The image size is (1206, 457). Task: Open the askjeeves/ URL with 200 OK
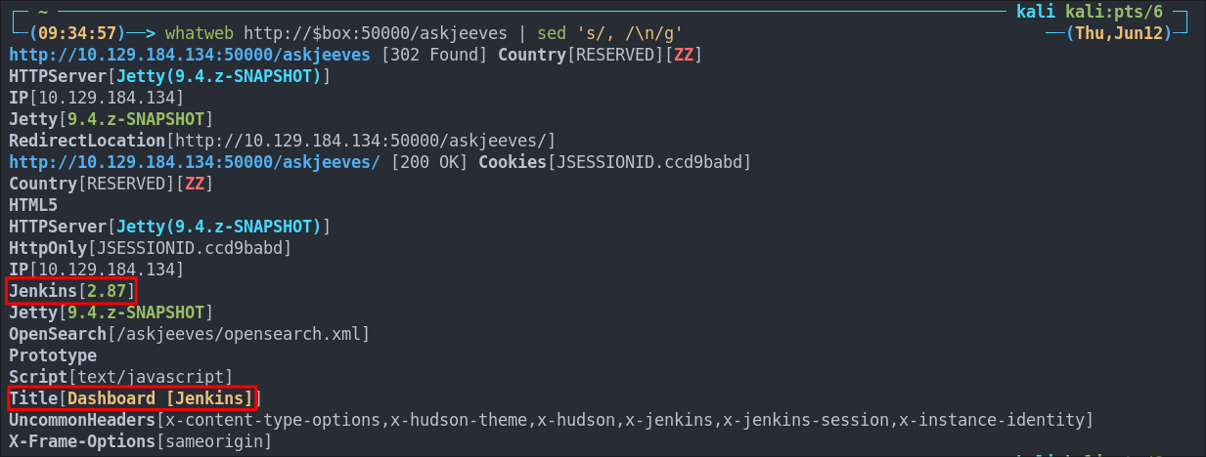[194, 161]
